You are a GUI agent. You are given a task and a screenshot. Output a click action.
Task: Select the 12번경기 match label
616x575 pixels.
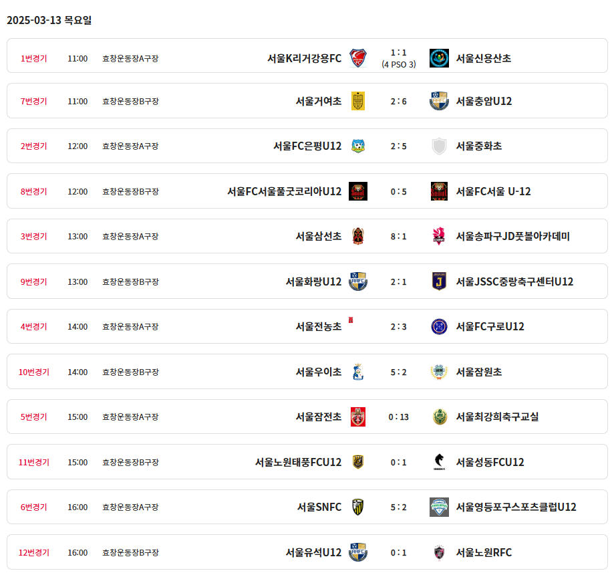tap(34, 552)
